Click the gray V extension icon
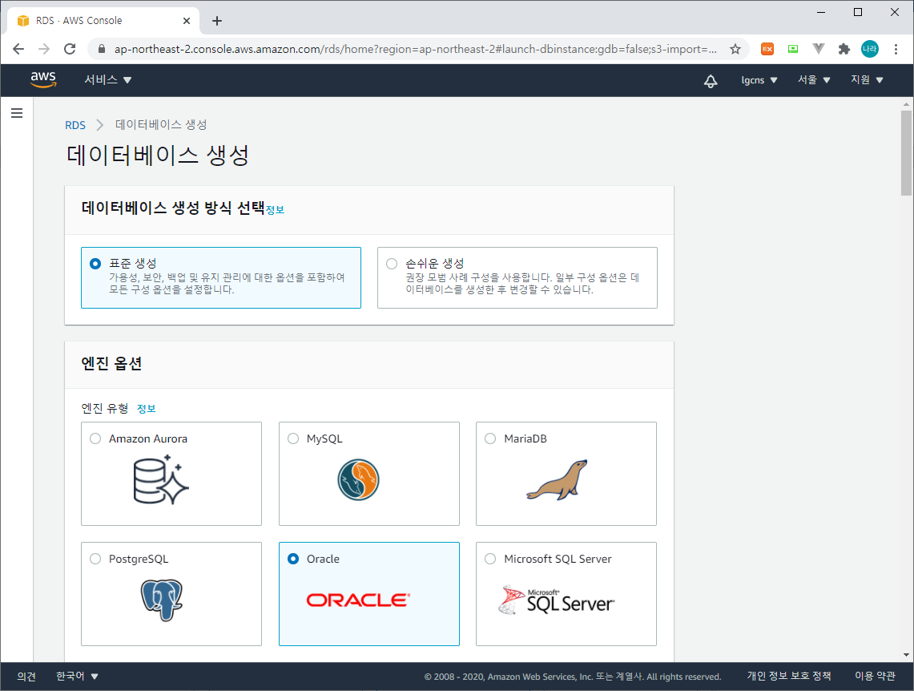This screenshot has width=914, height=691. 819,49
